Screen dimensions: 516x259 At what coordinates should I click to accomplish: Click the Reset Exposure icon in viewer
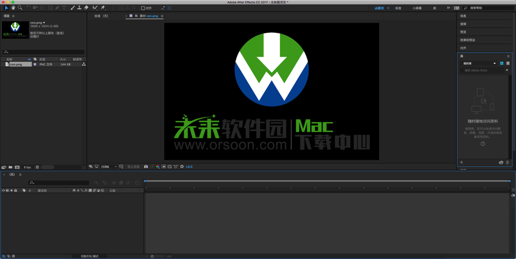182,167
